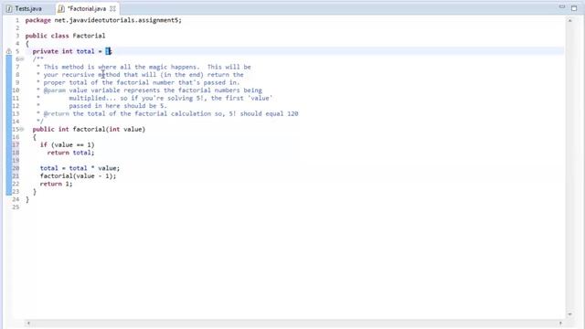Click '@param' tag in the comment
Image resolution: width=585 pixels, height=329 pixels.
tap(55, 90)
